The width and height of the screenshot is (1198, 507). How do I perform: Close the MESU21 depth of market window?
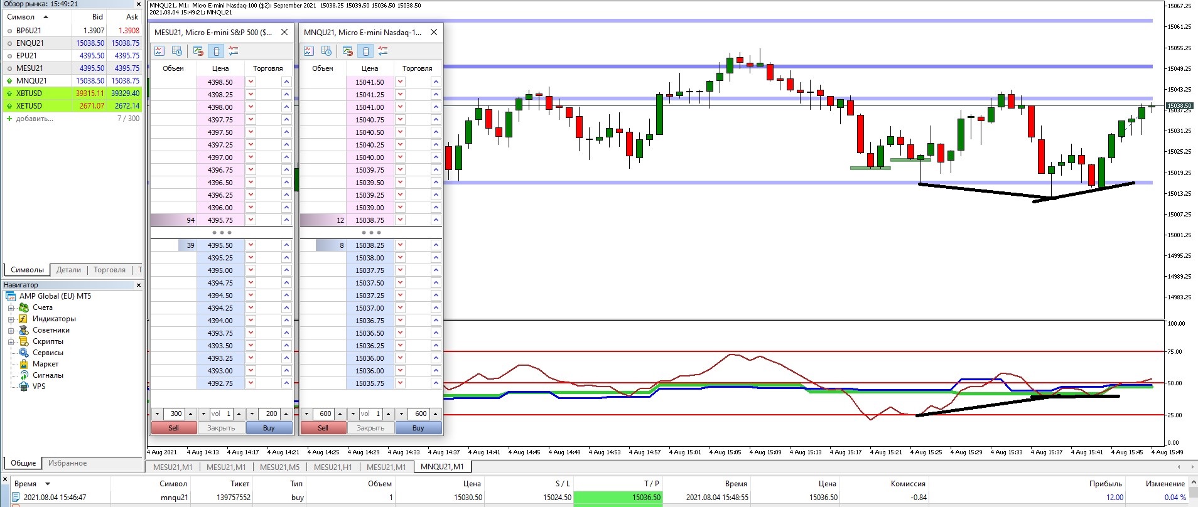pyautogui.click(x=284, y=32)
